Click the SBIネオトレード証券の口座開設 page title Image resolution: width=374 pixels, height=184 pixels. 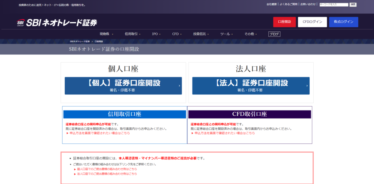click(x=104, y=49)
